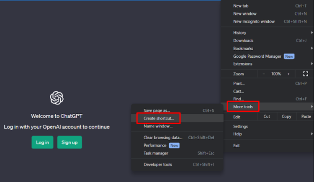The image size is (314, 182).
Task: Select Create shortcut menu entry
Action: (159, 118)
